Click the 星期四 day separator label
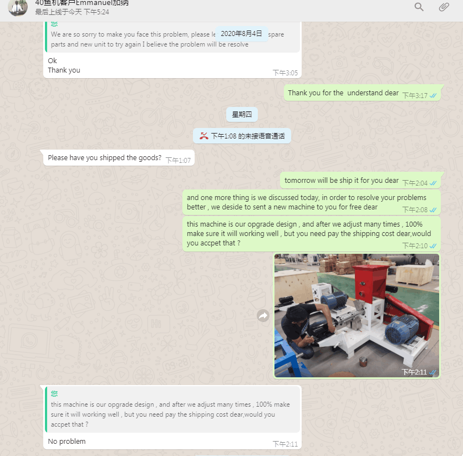 point(242,115)
